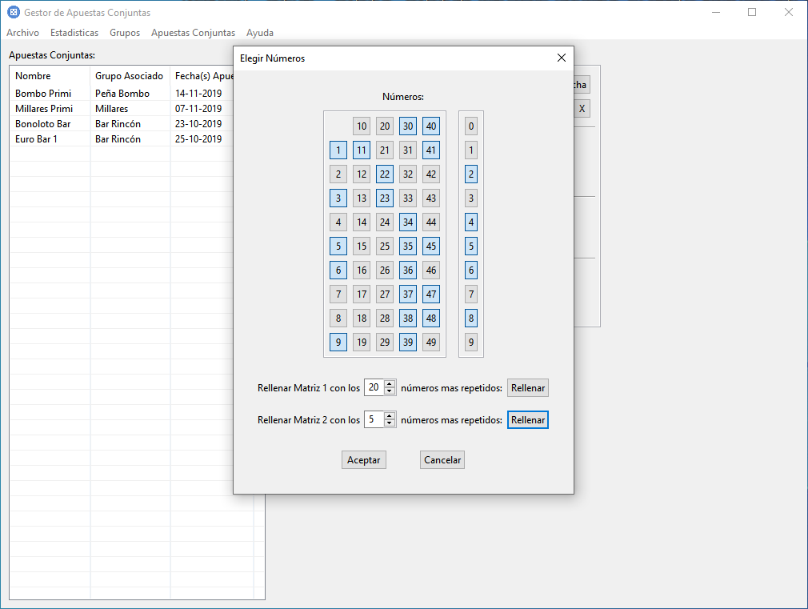Deselect number 45 in the numbers grid
This screenshot has height=609, width=808.
431,246
